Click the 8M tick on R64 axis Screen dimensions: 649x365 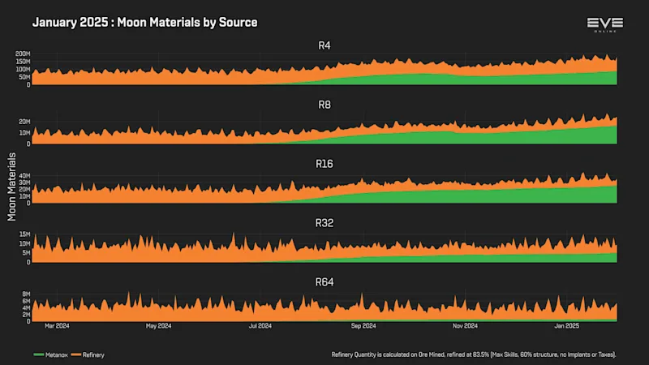tap(26, 294)
